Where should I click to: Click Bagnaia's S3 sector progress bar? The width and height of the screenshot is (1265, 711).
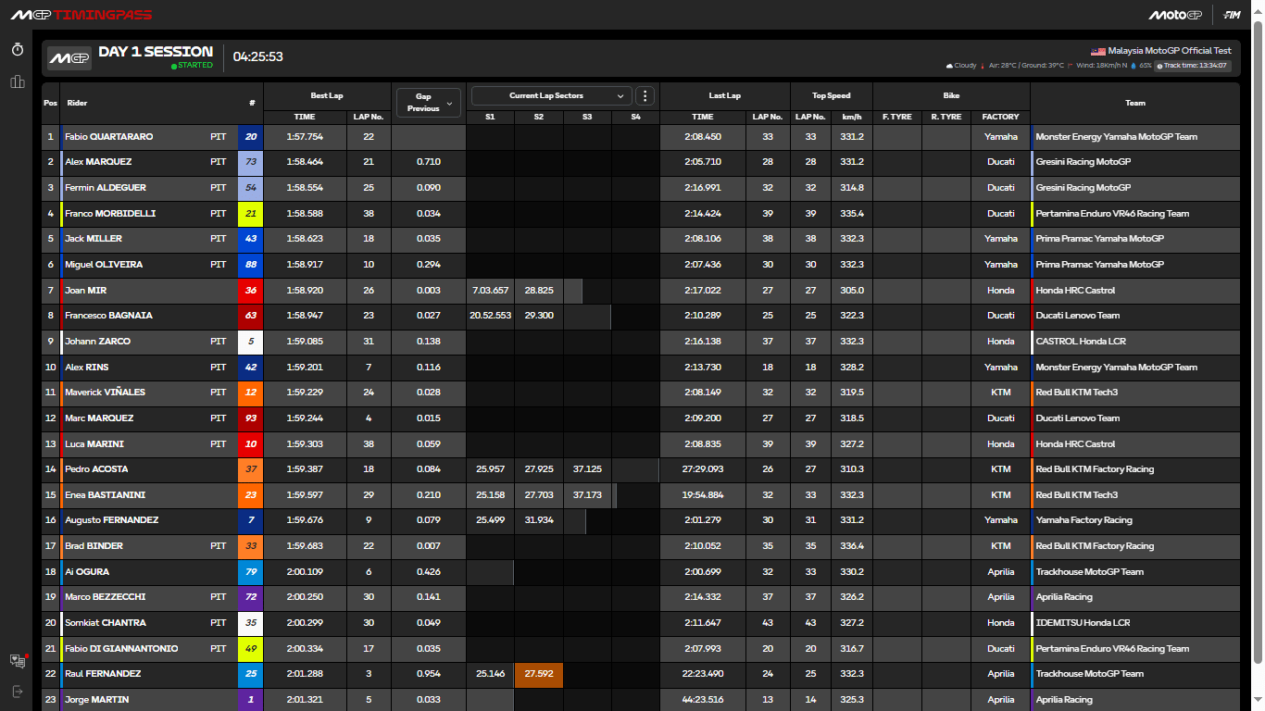click(x=587, y=316)
